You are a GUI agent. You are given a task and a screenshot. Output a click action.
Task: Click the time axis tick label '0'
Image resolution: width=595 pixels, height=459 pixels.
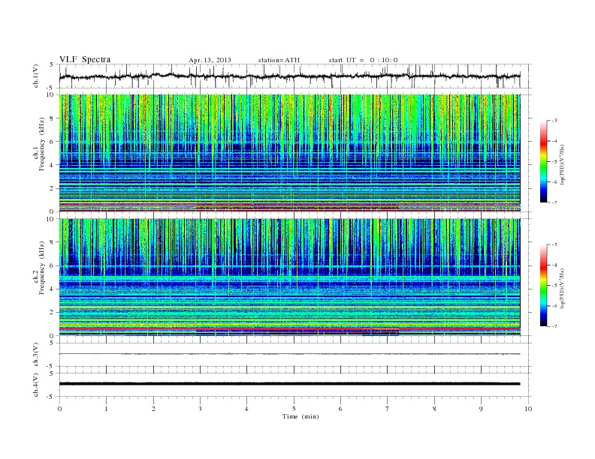tap(59, 409)
